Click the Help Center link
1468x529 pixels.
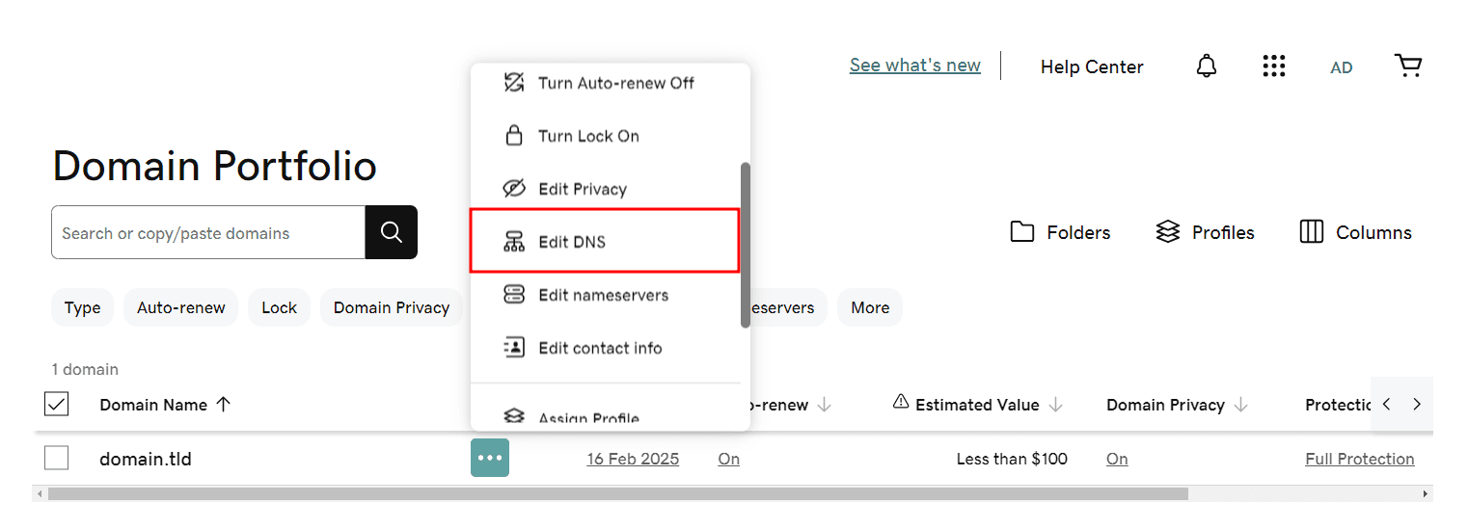click(1092, 66)
